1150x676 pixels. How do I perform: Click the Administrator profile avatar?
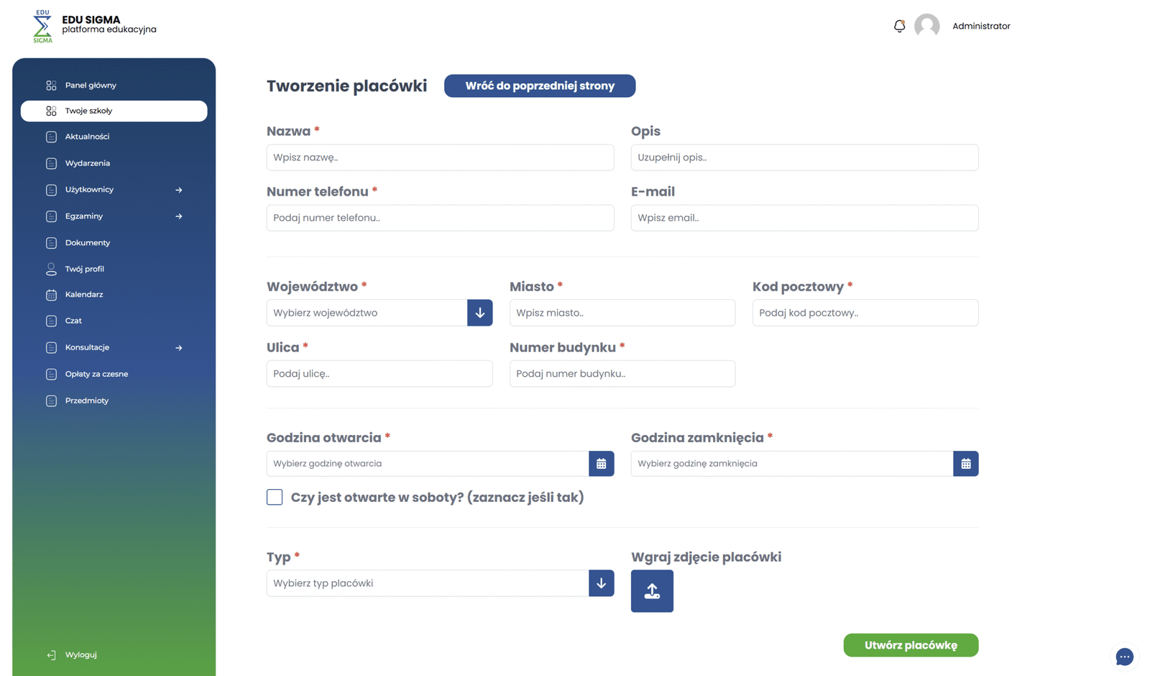coord(926,26)
